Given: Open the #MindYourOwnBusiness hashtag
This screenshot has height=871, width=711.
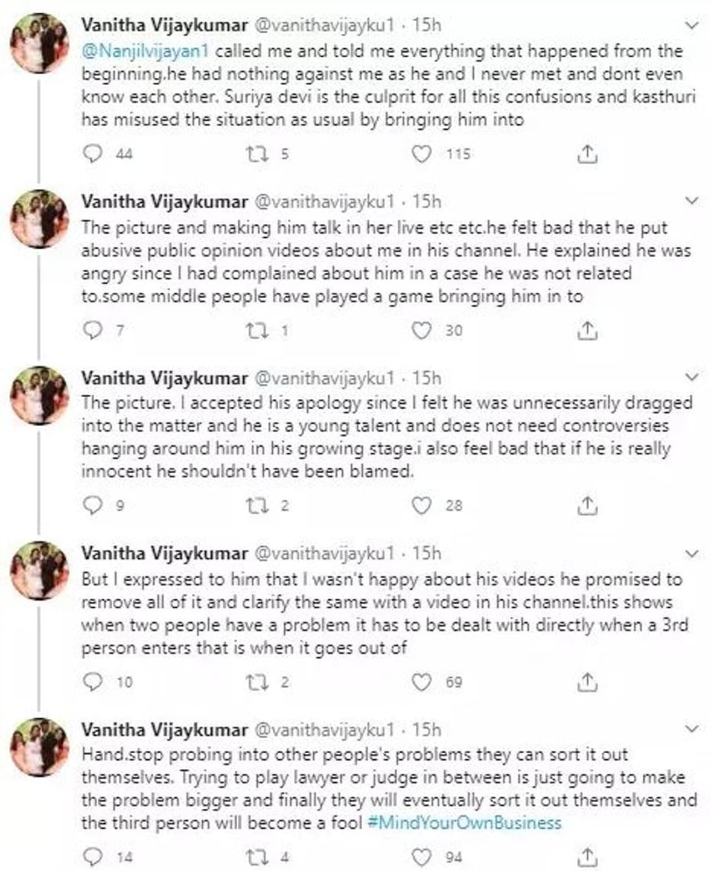Looking at the screenshot, I should (x=464, y=822).
